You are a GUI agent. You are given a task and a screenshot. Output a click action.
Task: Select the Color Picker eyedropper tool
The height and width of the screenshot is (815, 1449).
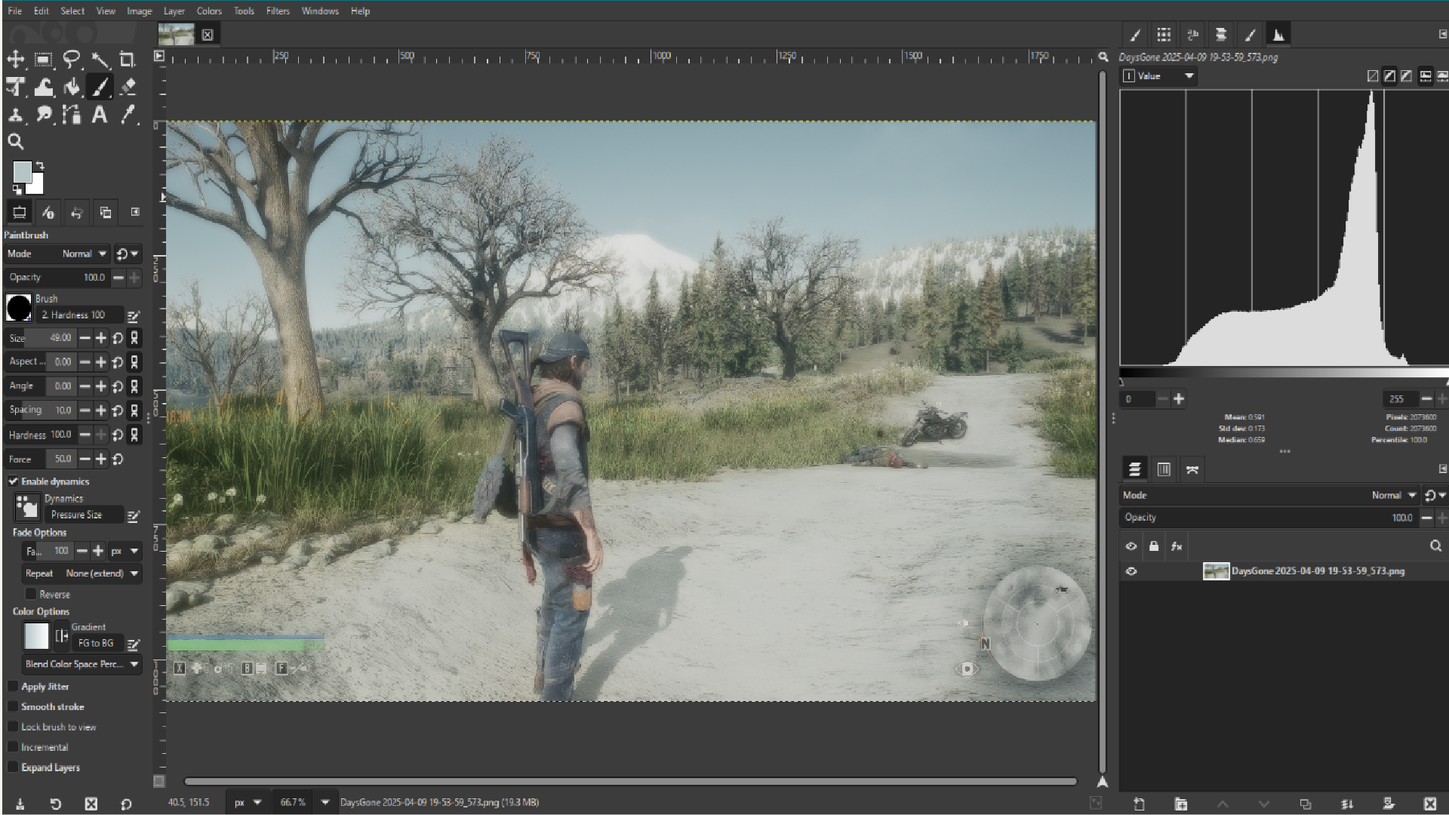[x=128, y=115]
